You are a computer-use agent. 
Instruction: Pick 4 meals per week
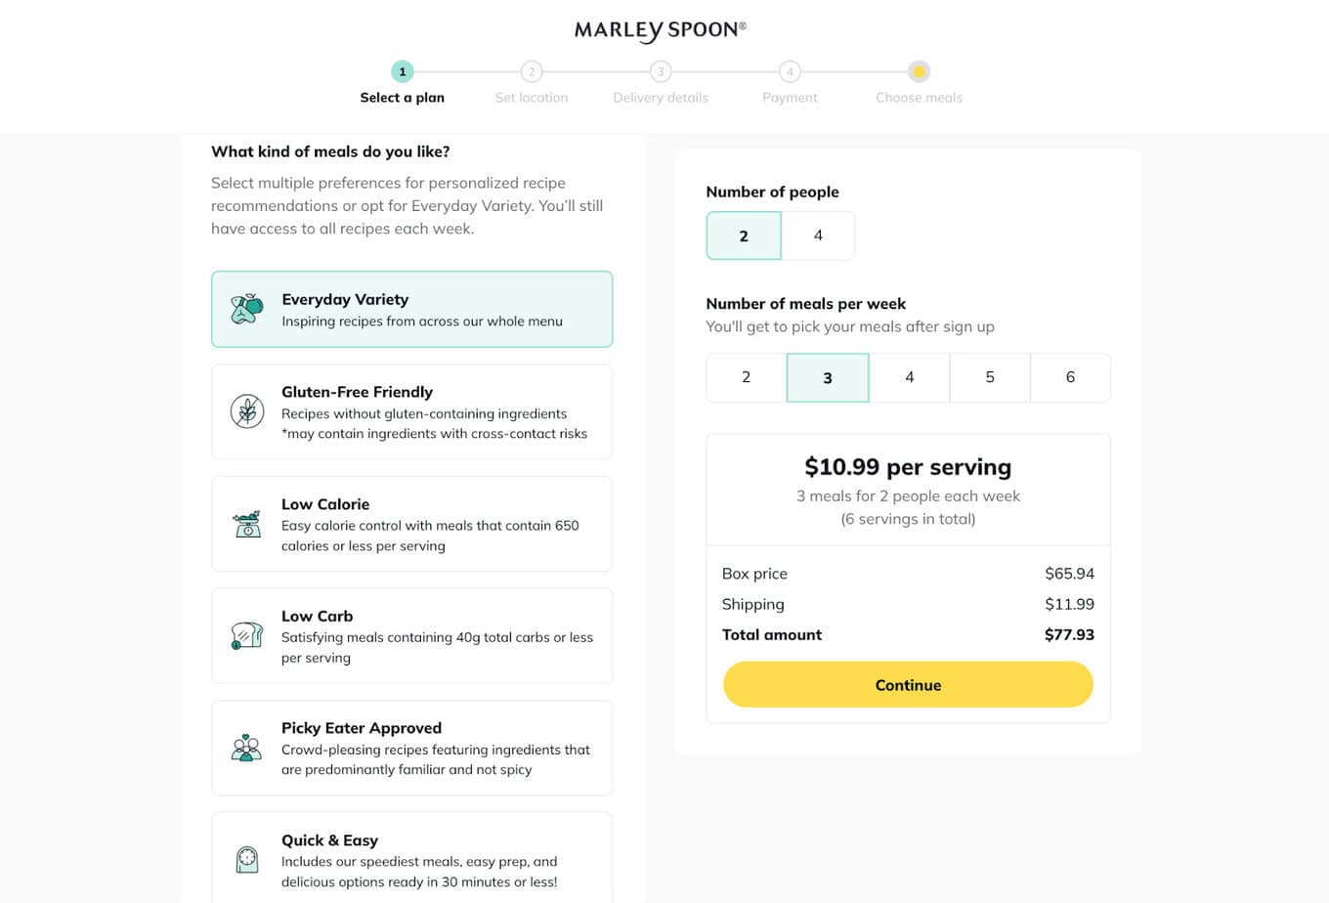point(909,377)
